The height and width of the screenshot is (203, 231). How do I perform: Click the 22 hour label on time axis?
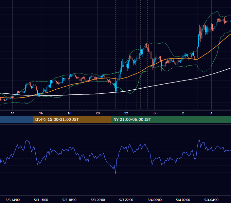pyautogui.click(x=126, y=113)
